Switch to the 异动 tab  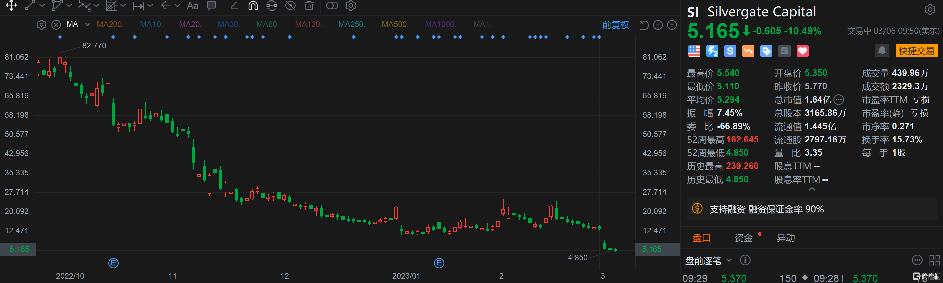785,238
